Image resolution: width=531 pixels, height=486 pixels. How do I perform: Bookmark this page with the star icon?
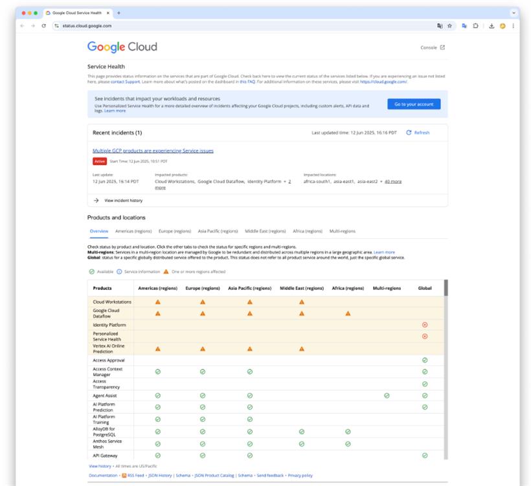click(449, 26)
